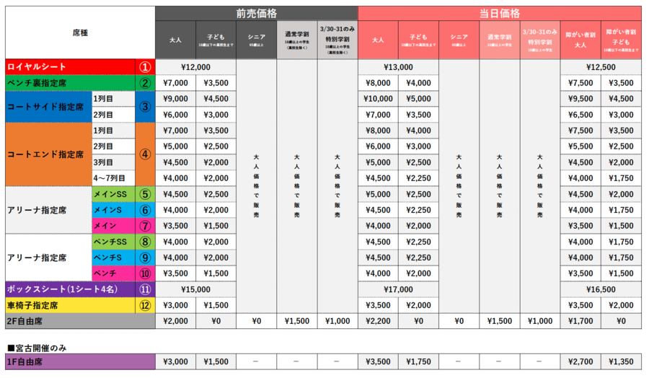Select the circled ② next to ベンチ裏指定席
The height and width of the screenshot is (378, 649).
(x=145, y=82)
